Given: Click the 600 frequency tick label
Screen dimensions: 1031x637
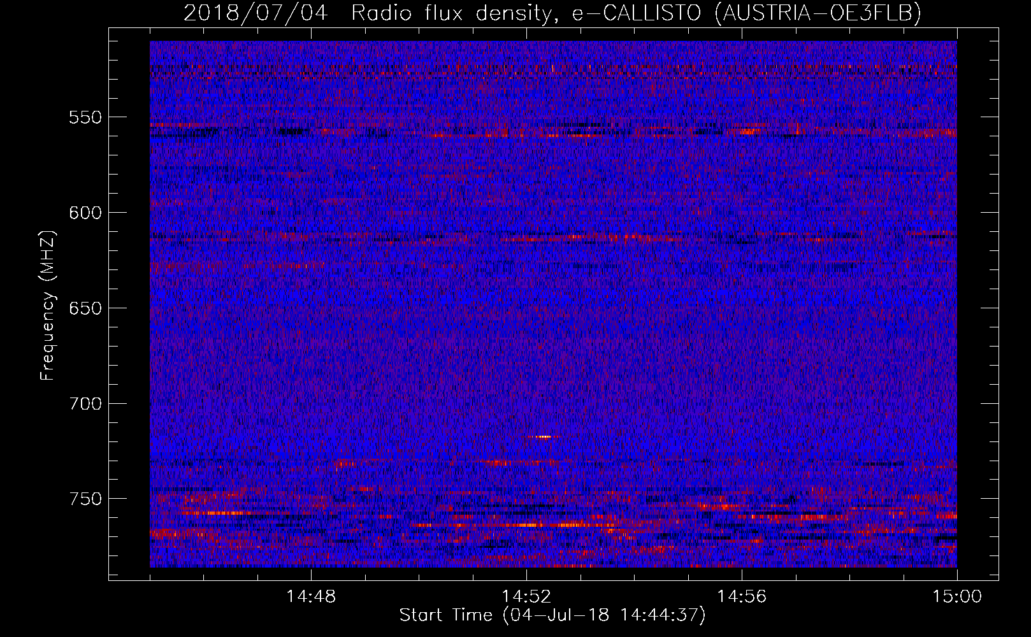Looking at the screenshot, I should click(x=85, y=213).
